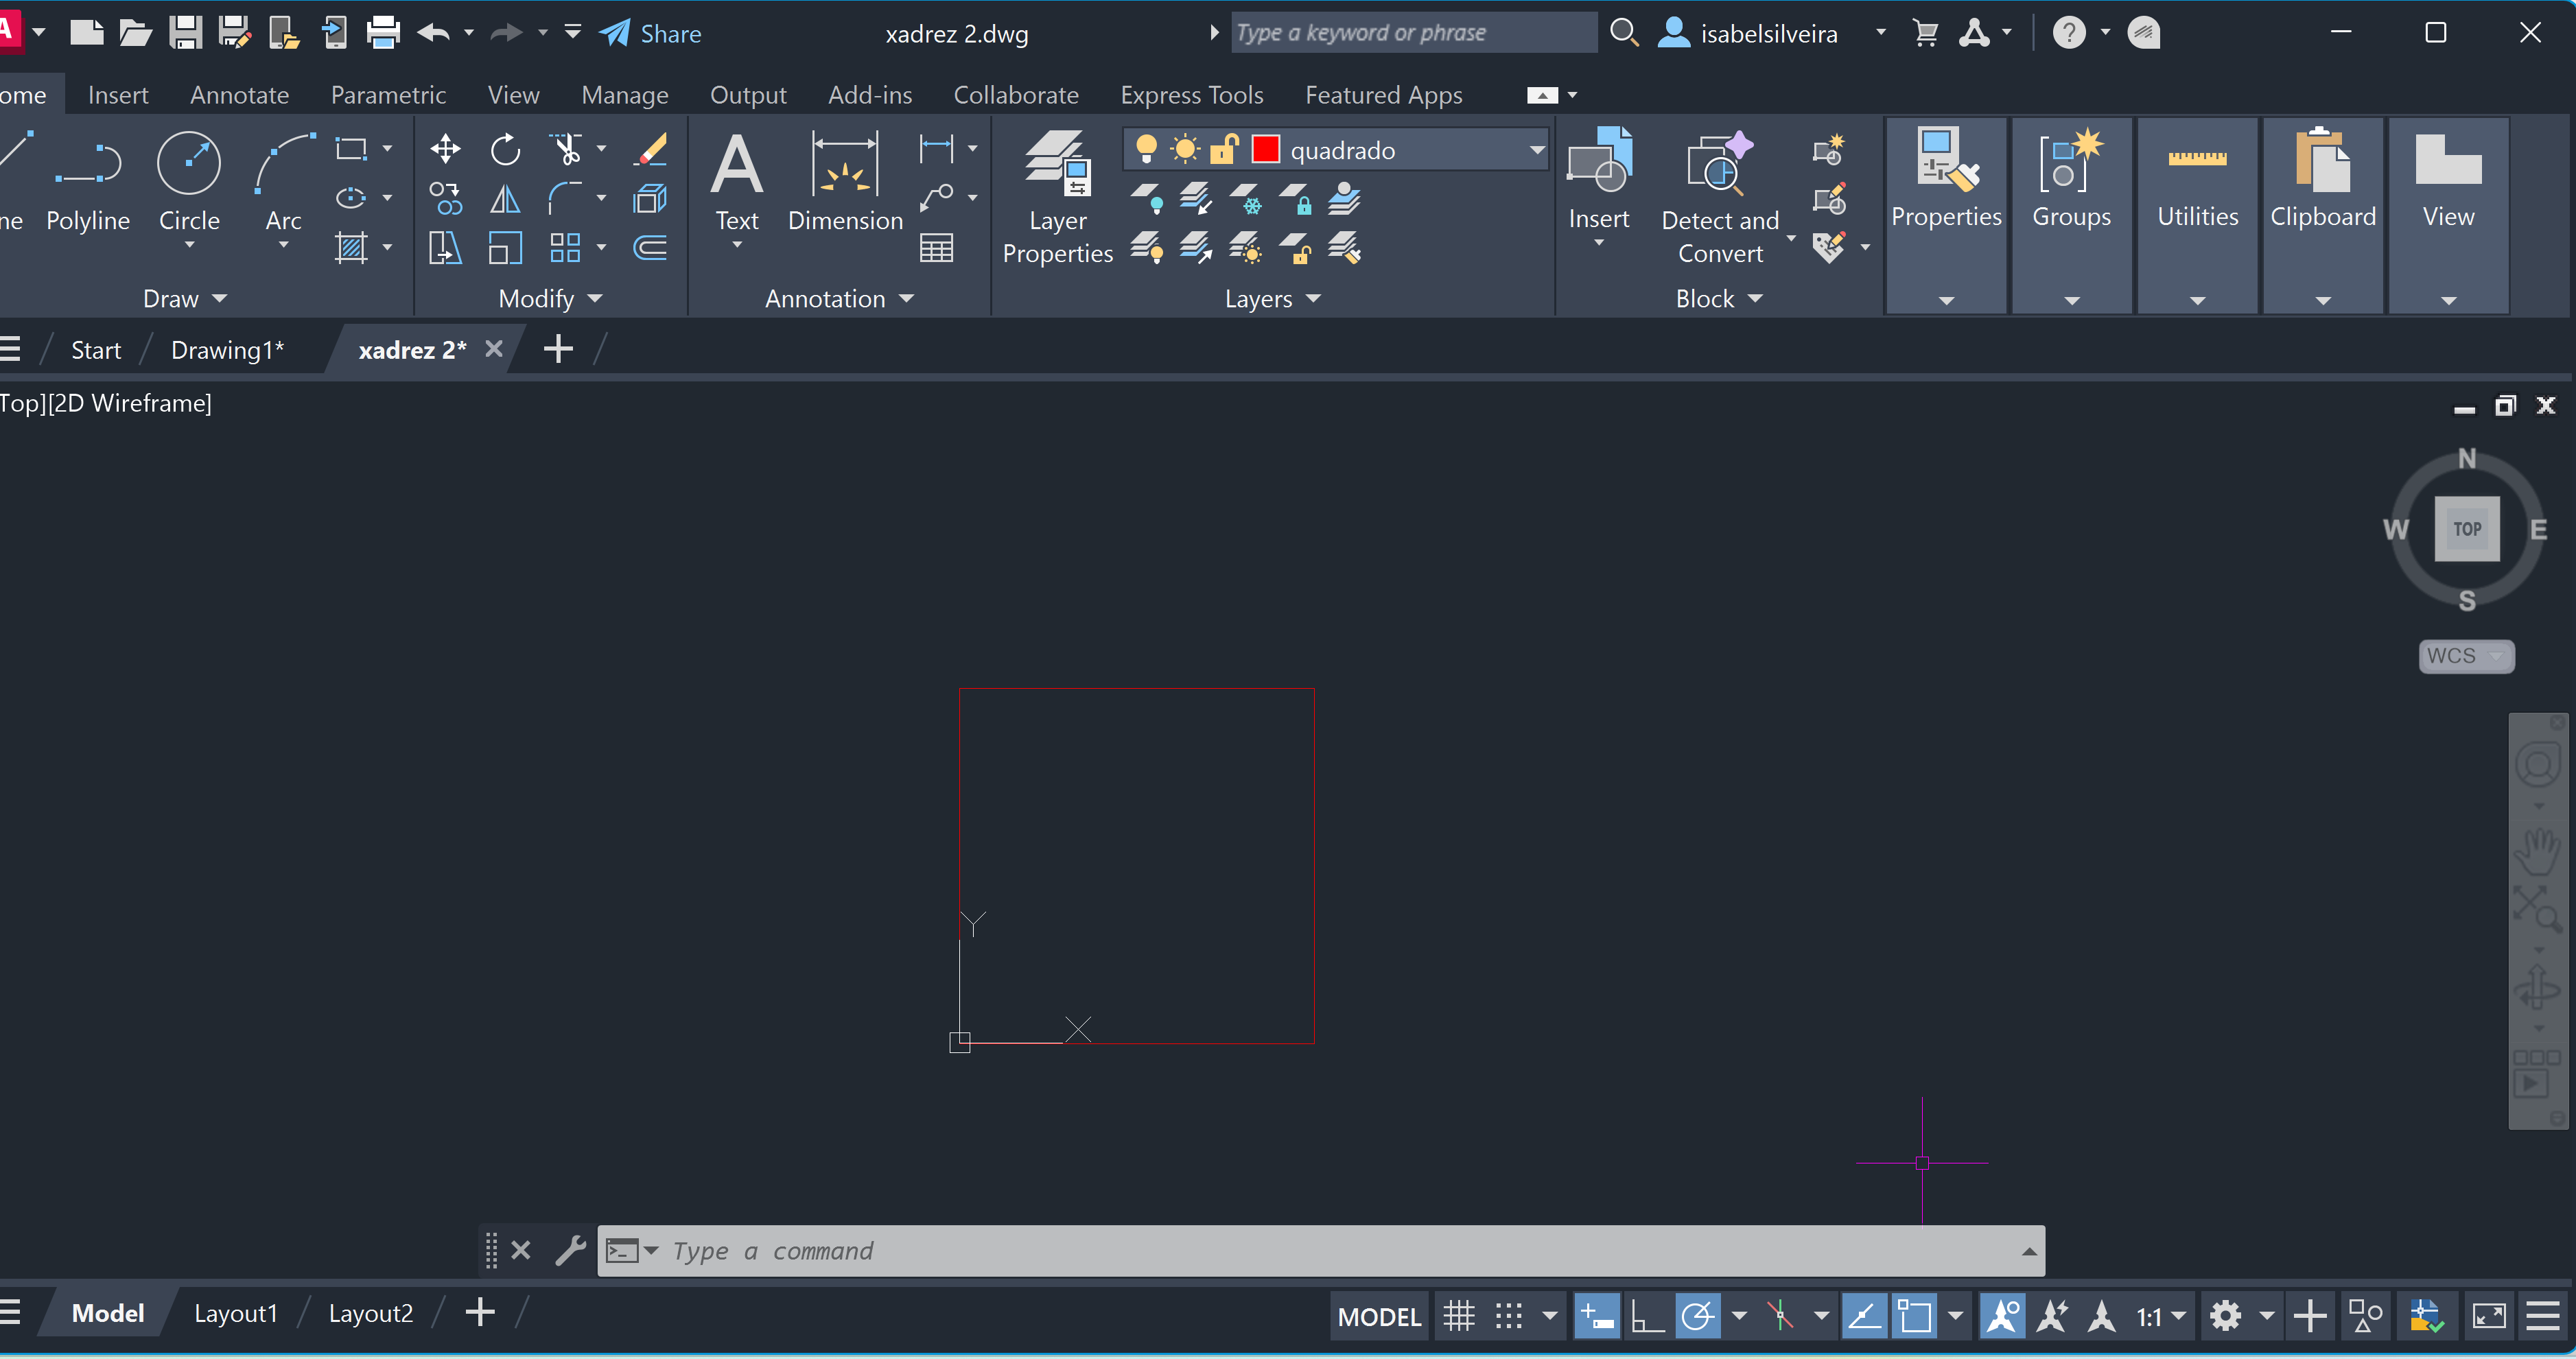Click the Mirror tool icon
The image size is (2576, 1359).
point(505,199)
